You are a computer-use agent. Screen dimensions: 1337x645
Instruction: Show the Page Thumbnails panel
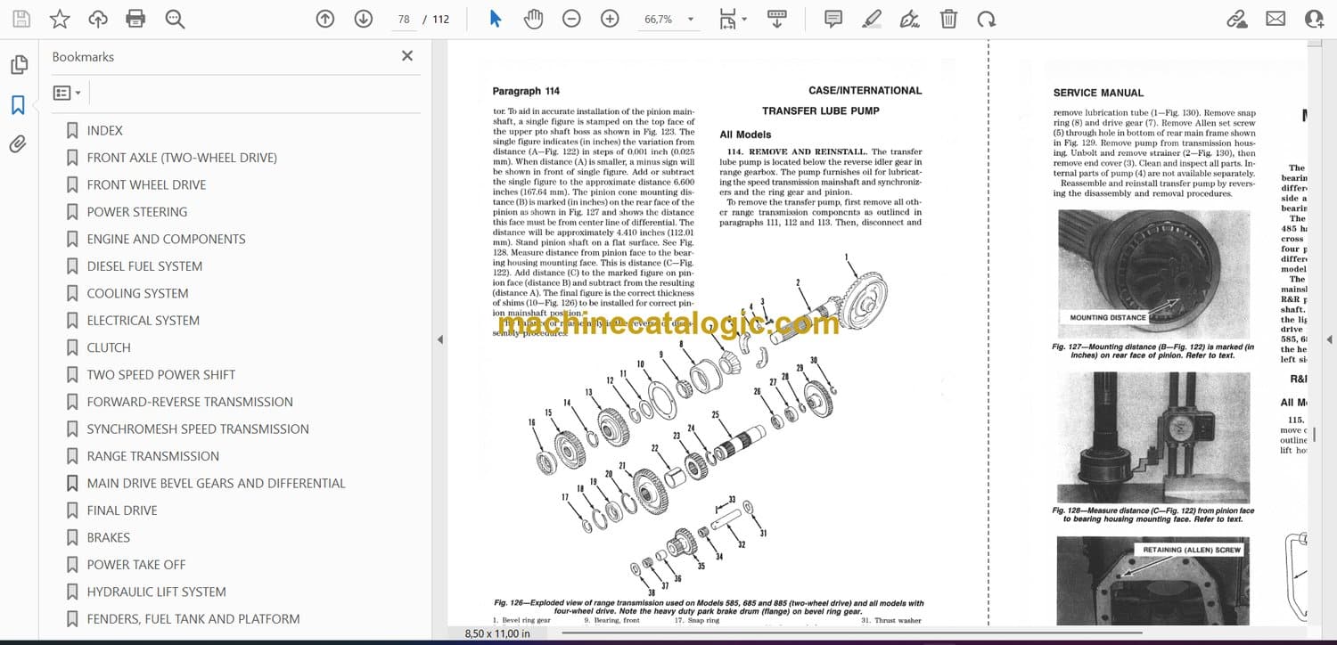click(18, 65)
